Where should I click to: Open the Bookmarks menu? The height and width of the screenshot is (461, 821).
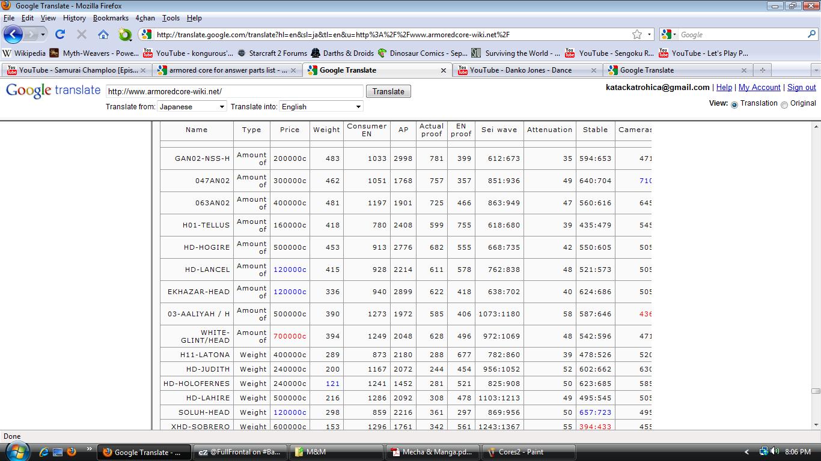click(111, 18)
